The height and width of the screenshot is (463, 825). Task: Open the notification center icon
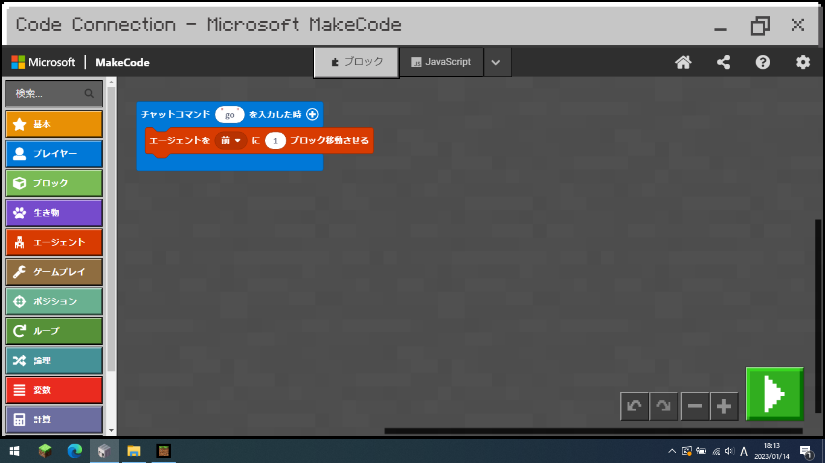(x=806, y=451)
